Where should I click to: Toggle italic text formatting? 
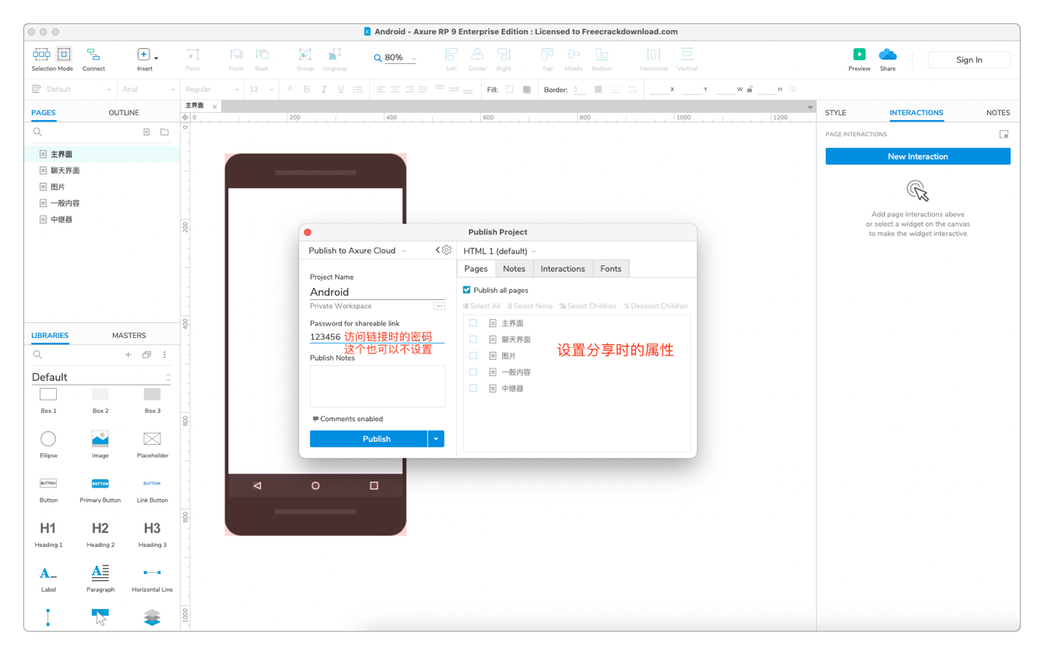(x=324, y=90)
